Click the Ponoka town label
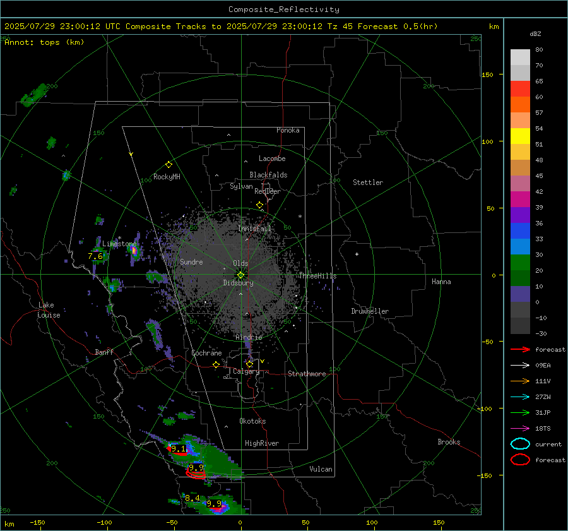Screen dimensions: 568x531 [x=288, y=130]
